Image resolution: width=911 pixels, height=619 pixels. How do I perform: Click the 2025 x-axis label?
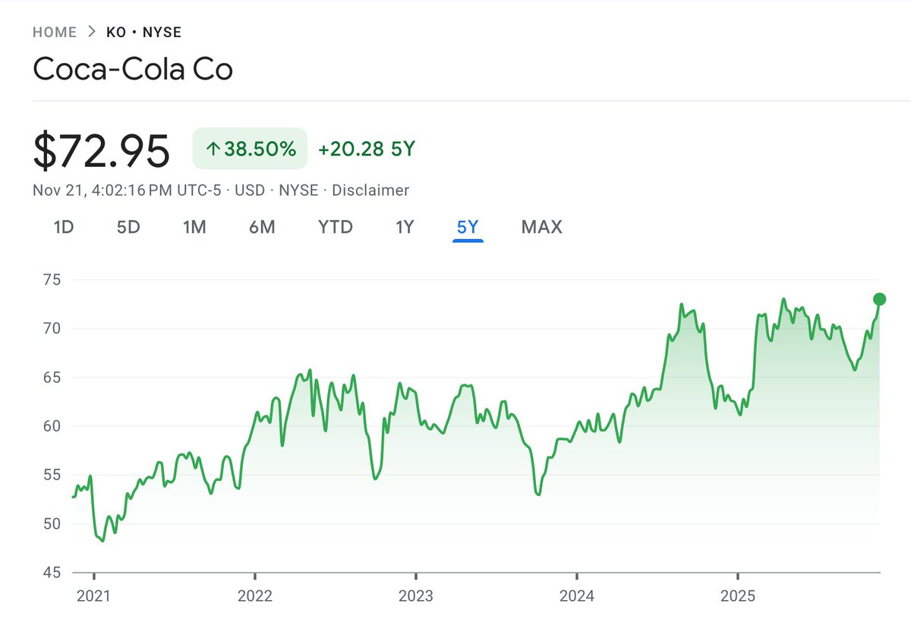click(x=738, y=596)
